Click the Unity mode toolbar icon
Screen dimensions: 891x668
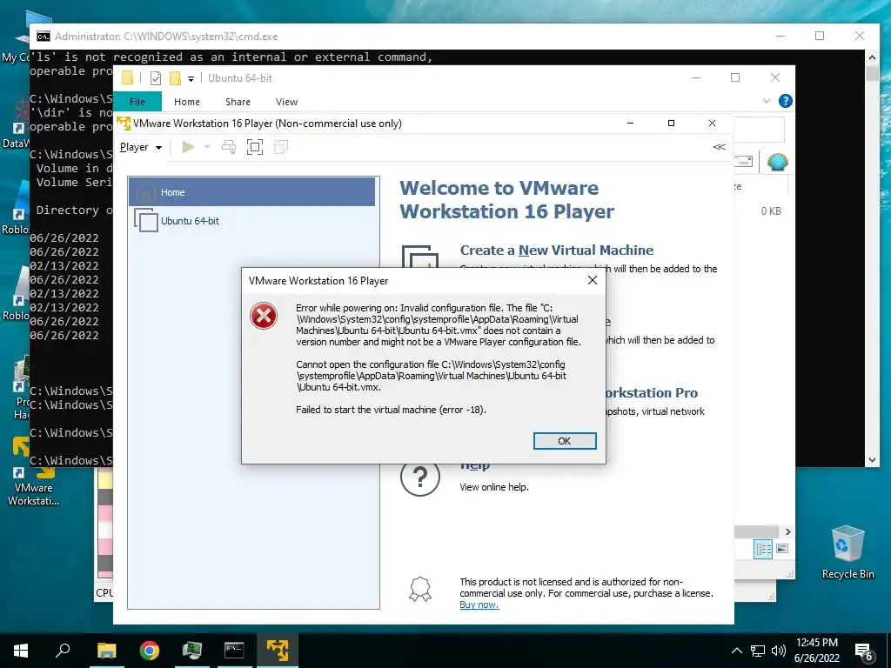click(x=281, y=147)
